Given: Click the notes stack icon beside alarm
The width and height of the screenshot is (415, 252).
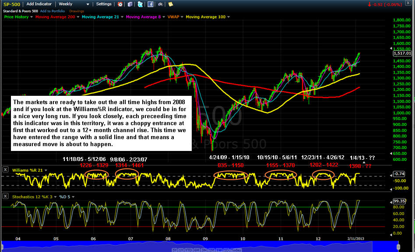Looking at the screenshot, I should [x=130, y=4].
